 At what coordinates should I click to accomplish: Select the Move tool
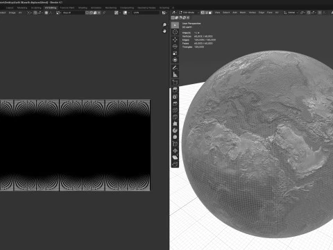[x=175, y=40]
